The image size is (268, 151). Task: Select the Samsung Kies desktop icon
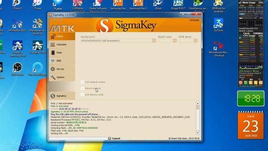point(118,5)
